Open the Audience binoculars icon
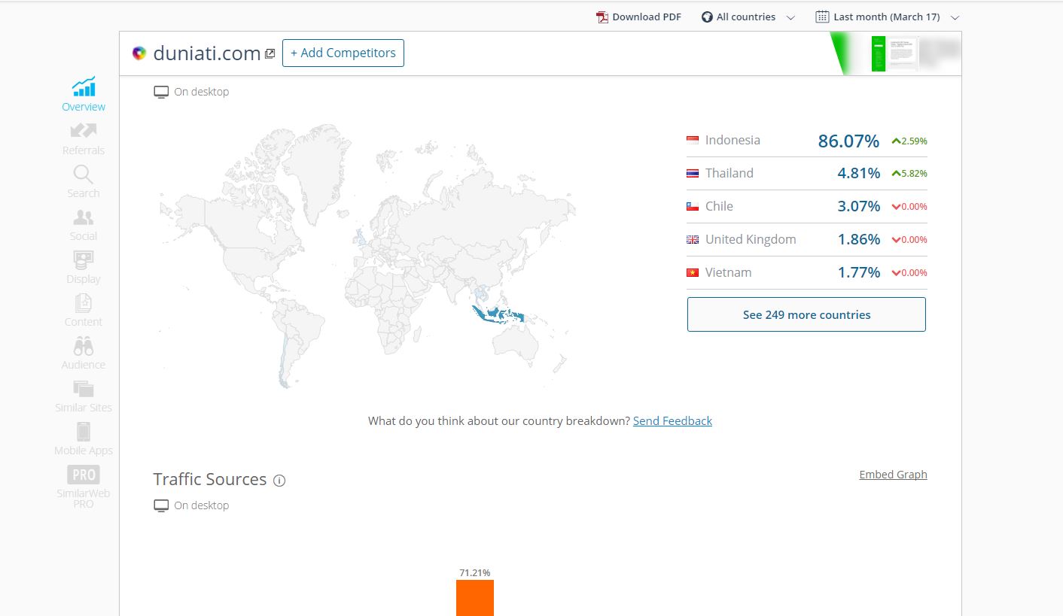Screen dimensions: 1063x616 pos(84,346)
